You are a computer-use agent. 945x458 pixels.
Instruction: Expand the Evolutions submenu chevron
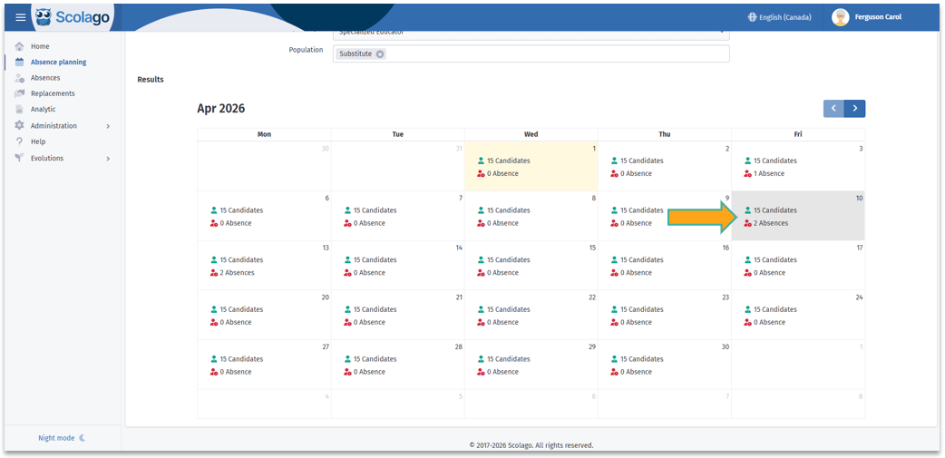[x=108, y=159]
